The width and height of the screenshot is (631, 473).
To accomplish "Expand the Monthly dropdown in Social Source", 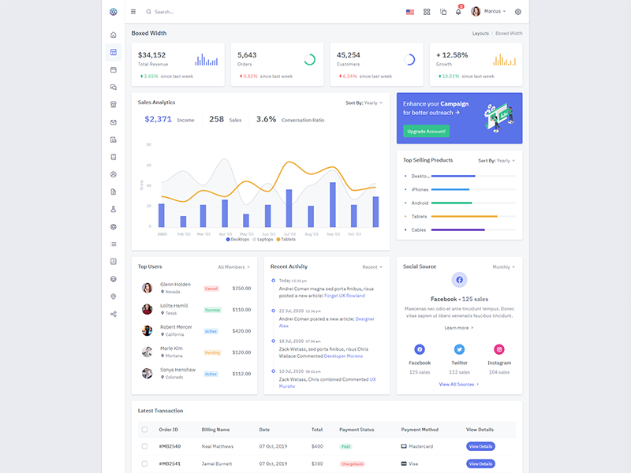I will (503, 267).
